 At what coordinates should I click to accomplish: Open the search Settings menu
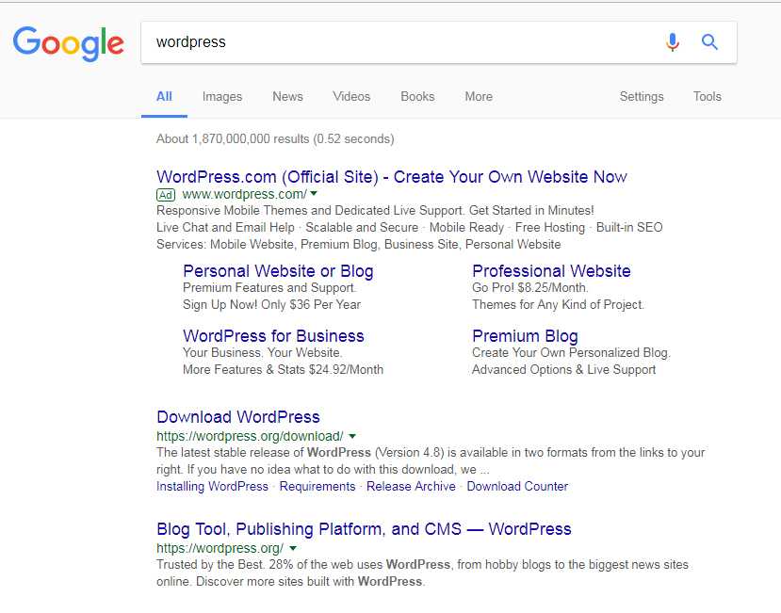[642, 96]
